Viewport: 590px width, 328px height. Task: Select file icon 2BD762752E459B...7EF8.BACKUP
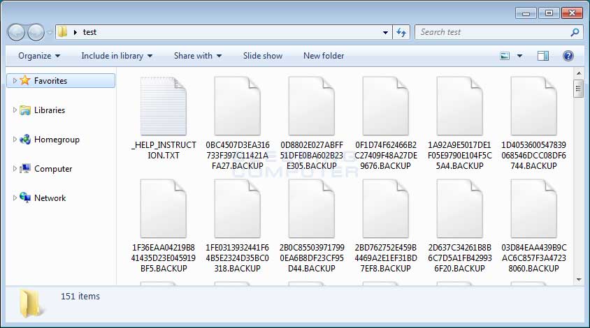[386, 209]
